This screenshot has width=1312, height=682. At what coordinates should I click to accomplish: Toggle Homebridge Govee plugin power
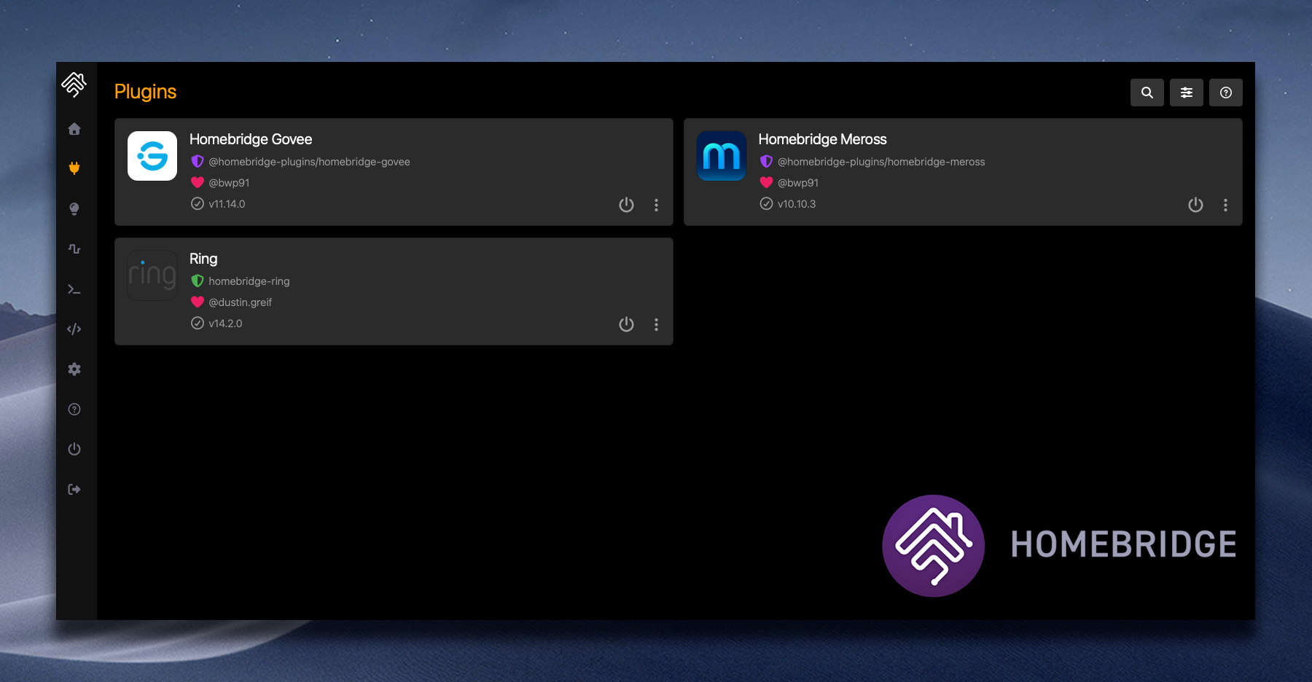coord(626,205)
